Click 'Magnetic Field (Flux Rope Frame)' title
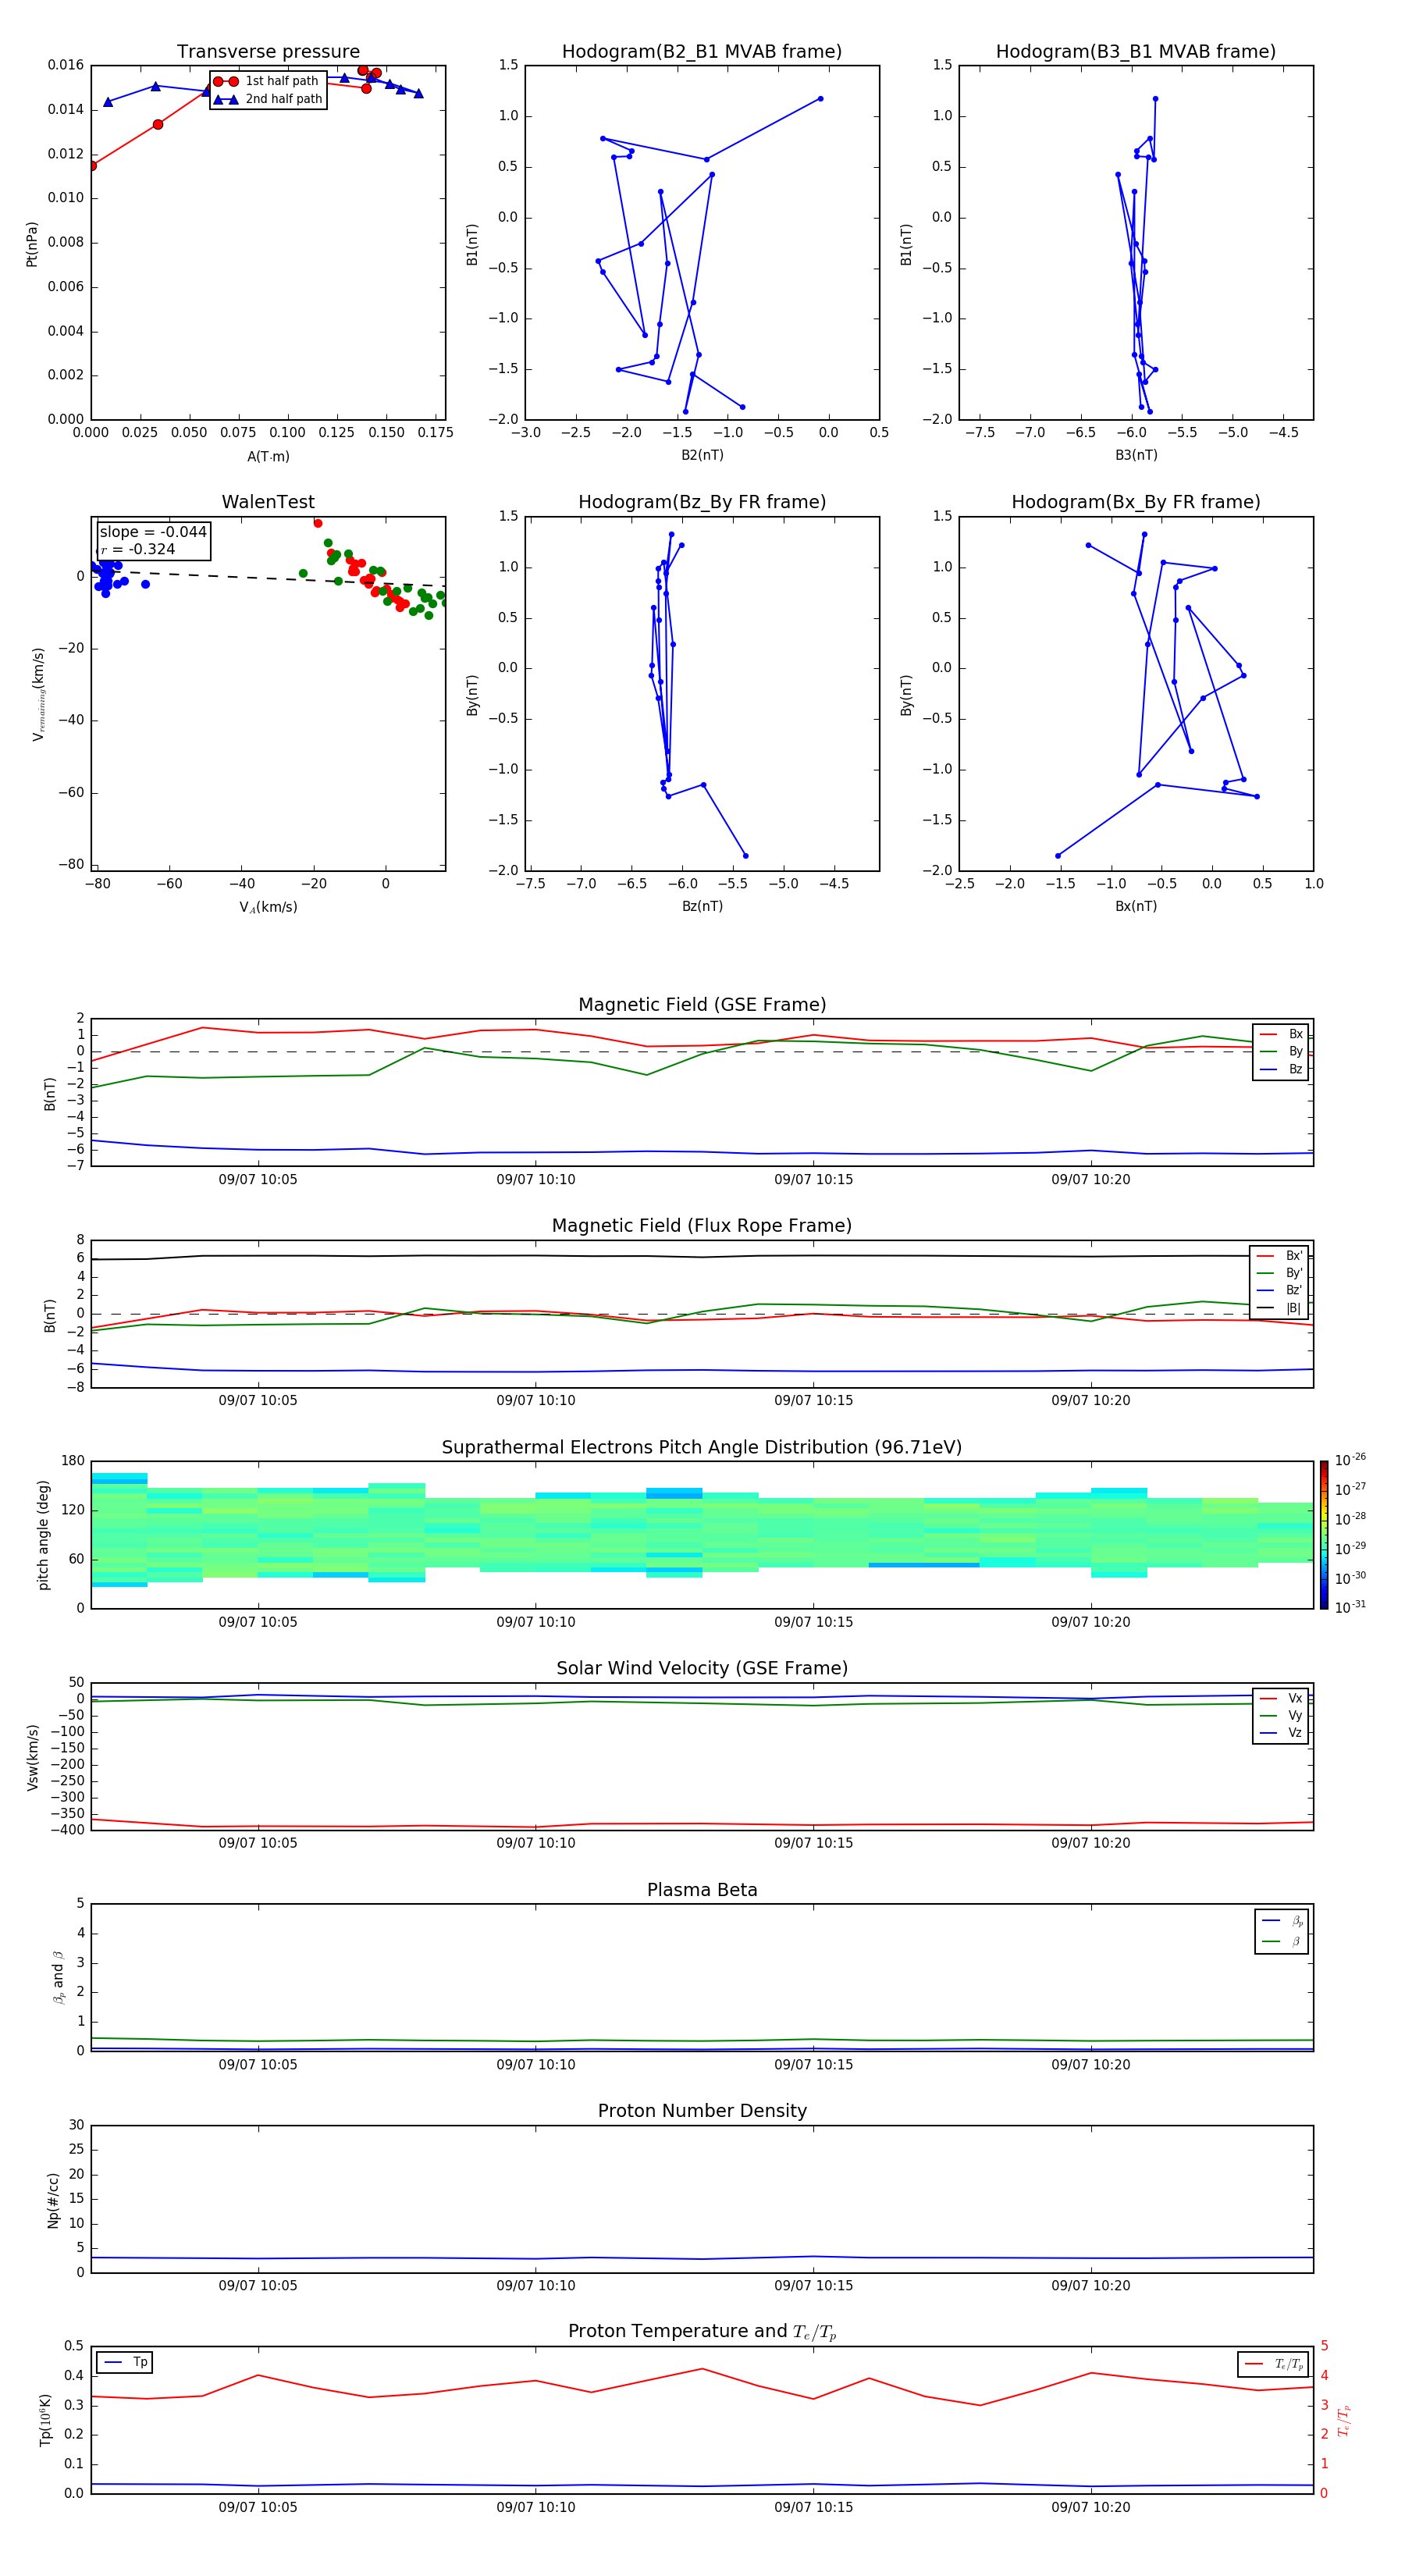Image resolution: width=1405 pixels, height=2576 pixels. click(x=702, y=1226)
